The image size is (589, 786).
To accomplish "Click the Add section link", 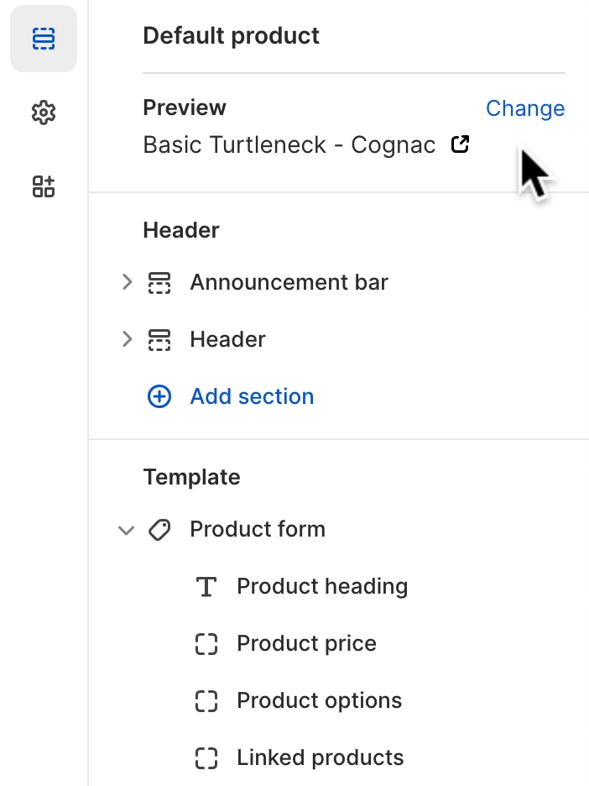I will (252, 396).
